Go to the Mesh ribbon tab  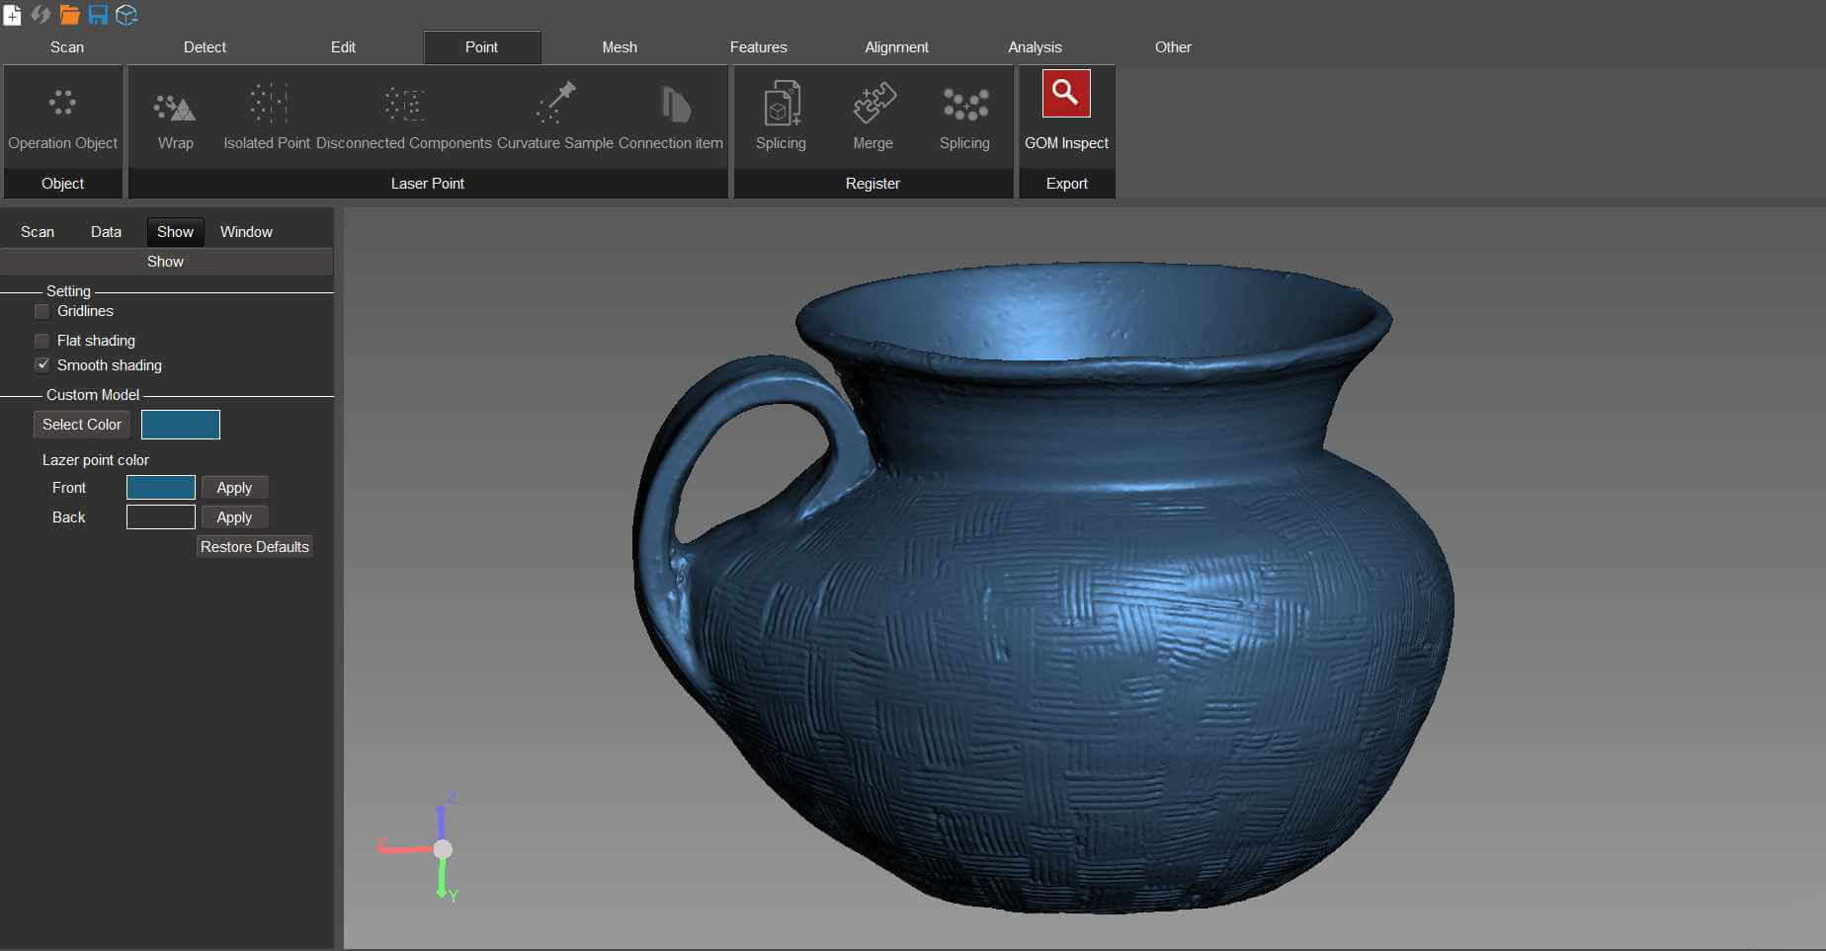(x=620, y=47)
